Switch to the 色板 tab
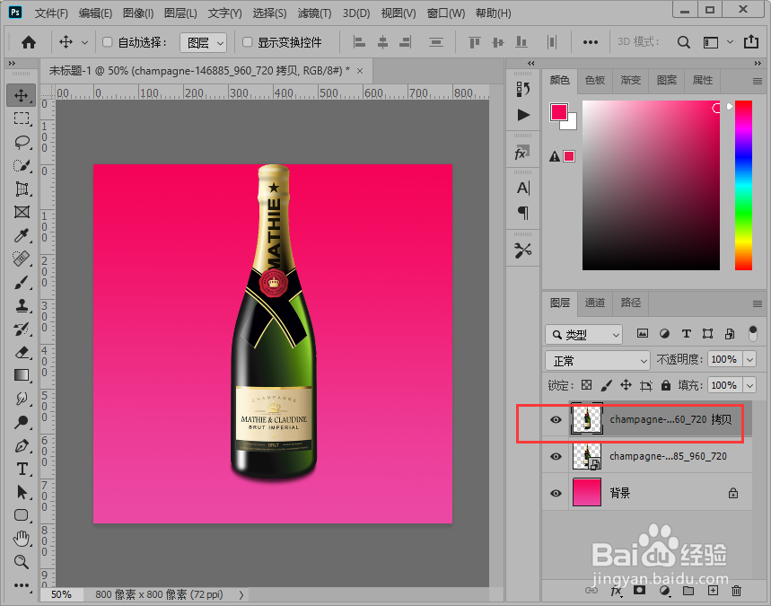 [x=595, y=80]
